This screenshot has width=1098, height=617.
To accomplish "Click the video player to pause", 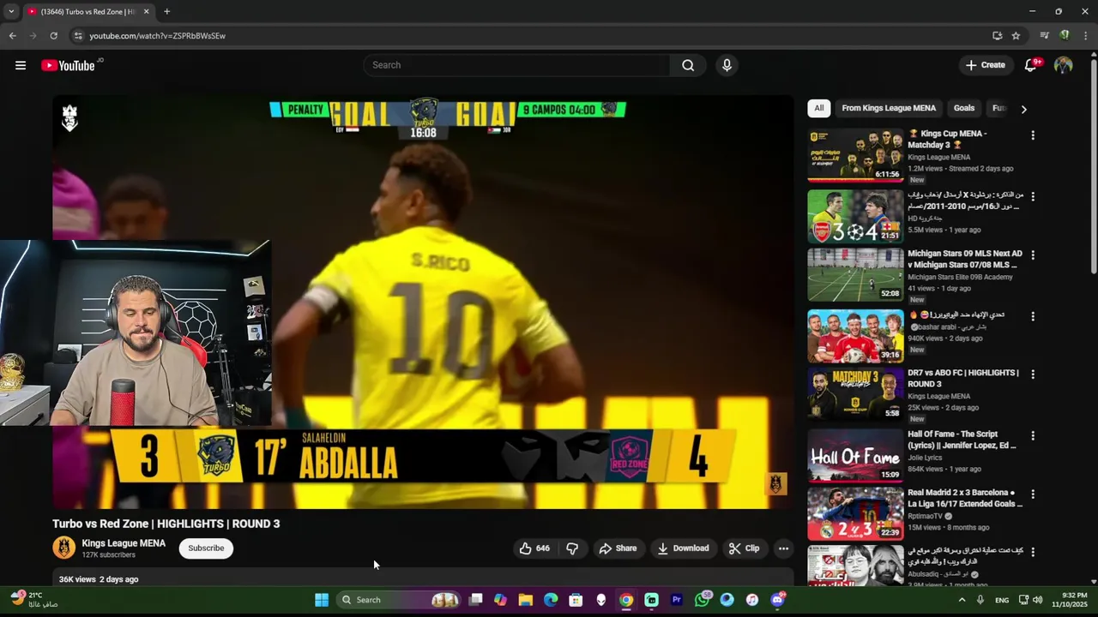I will click(423, 302).
